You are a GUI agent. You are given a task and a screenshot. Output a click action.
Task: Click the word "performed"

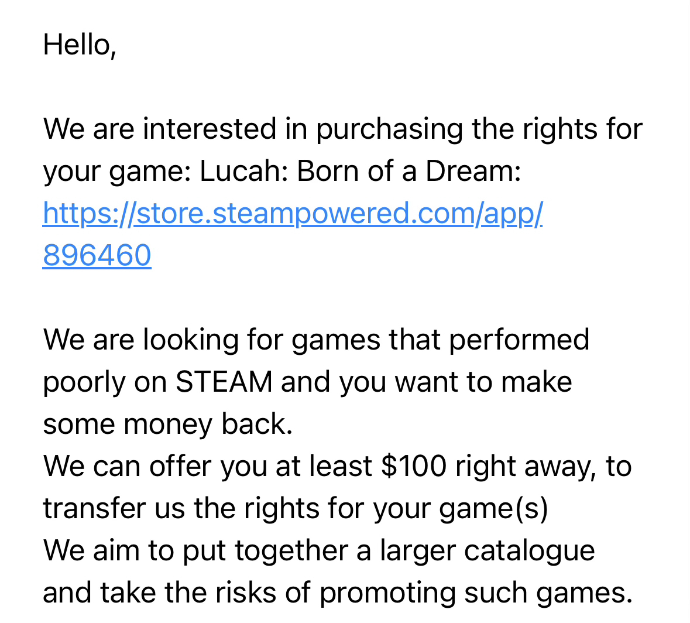click(x=519, y=340)
